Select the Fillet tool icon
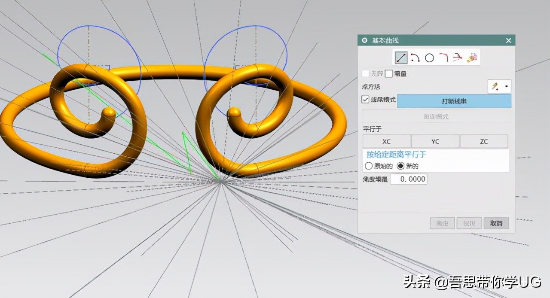This screenshot has width=550, height=298. (x=443, y=58)
